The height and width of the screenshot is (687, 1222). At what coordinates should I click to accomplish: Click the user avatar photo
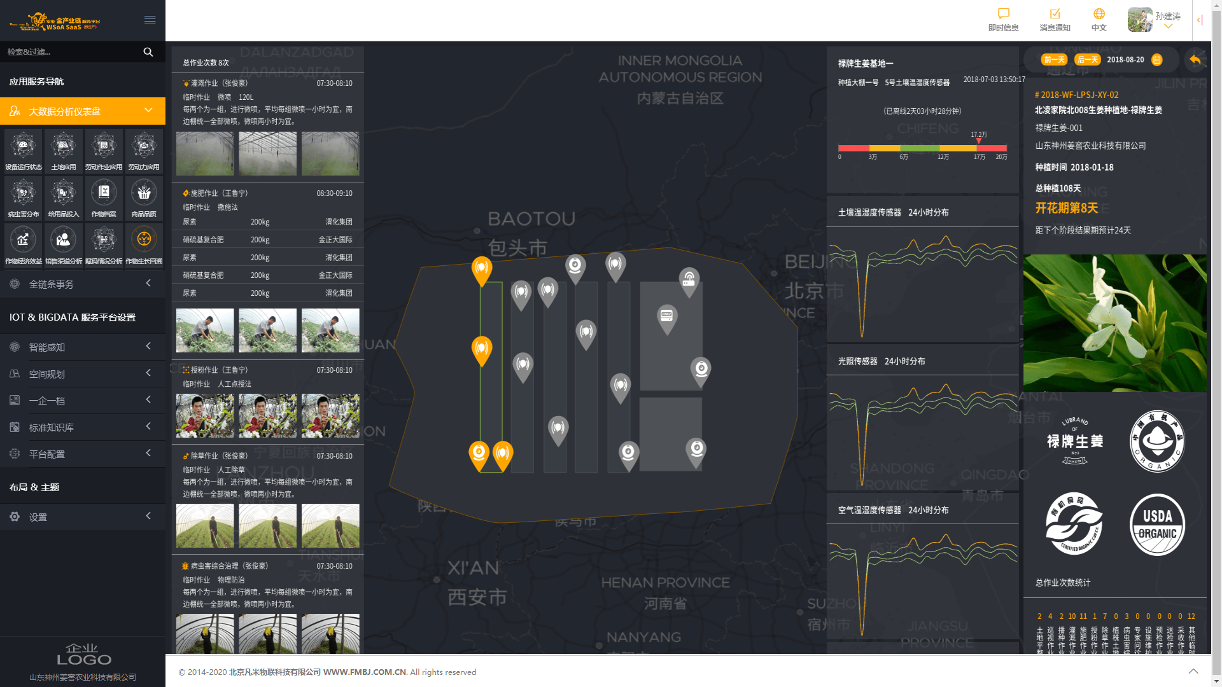coord(1139,20)
